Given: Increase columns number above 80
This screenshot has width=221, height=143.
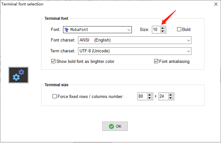Looking at the screenshot, I should tap(150, 94).
